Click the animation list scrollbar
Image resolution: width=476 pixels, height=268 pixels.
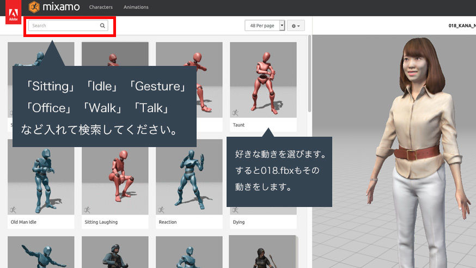coord(309,74)
